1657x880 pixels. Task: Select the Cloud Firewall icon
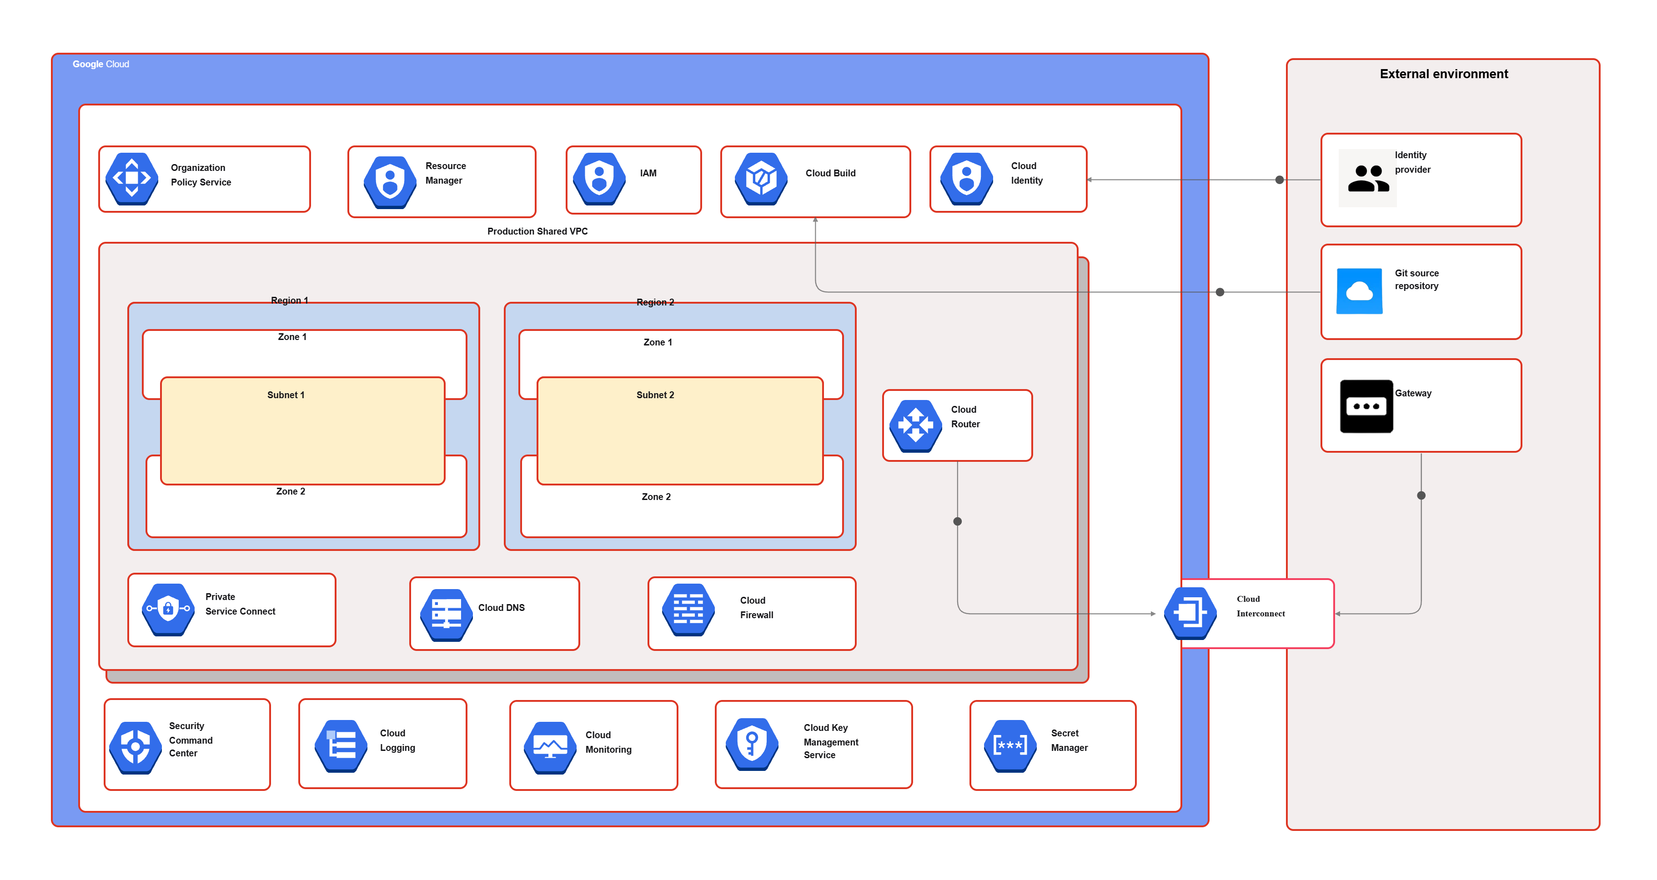pyautogui.click(x=688, y=610)
